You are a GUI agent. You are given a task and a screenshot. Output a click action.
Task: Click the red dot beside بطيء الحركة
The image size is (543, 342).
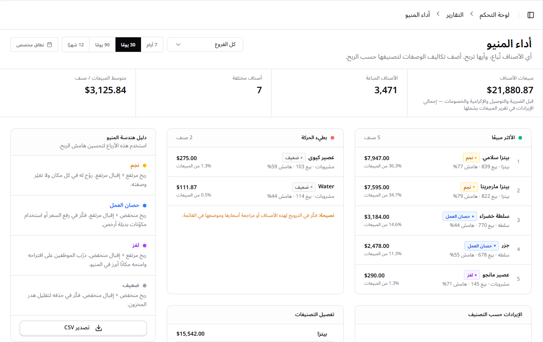click(332, 138)
